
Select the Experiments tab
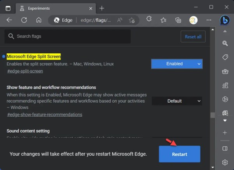[x=56, y=8]
